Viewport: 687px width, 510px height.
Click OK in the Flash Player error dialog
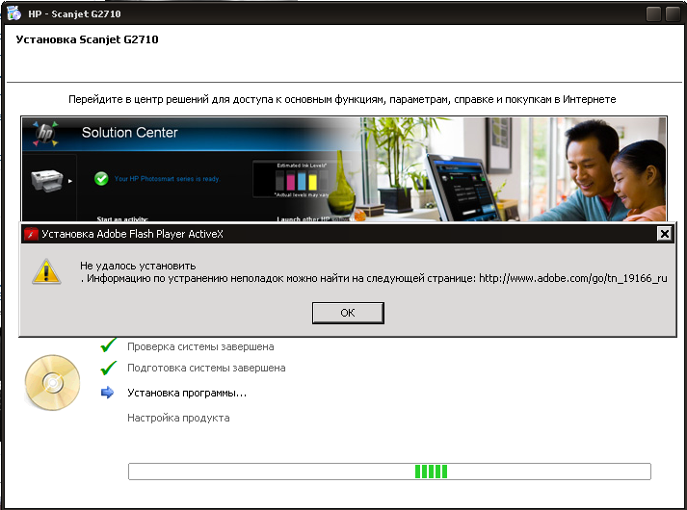[348, 313]
